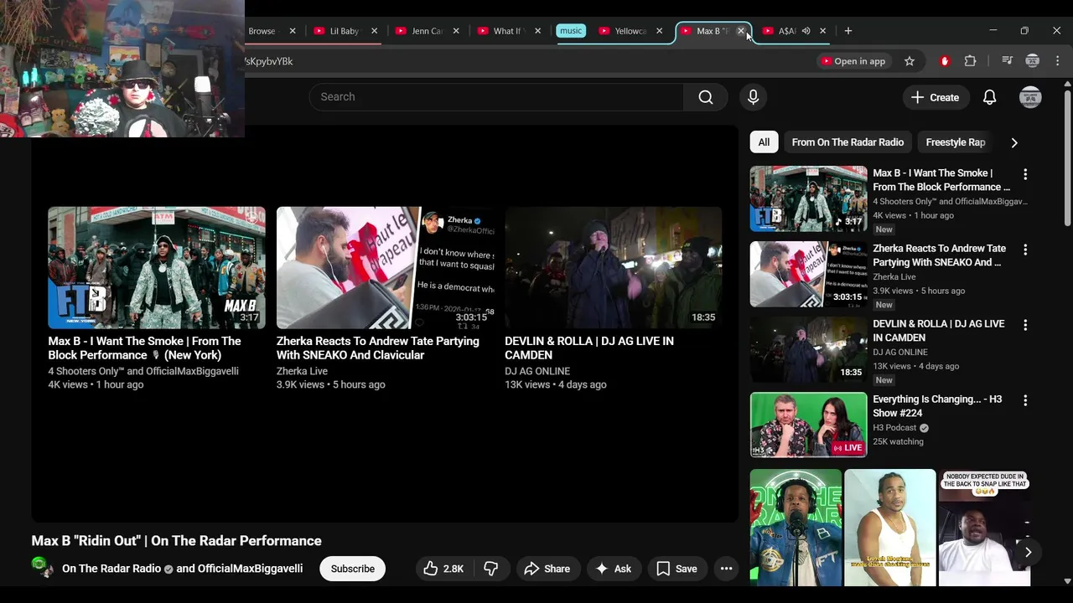Open DEVLIN & ROLLA endscreen thumbnail
The height and width of the screenshot is (603, 1073).
coord(614,268)
